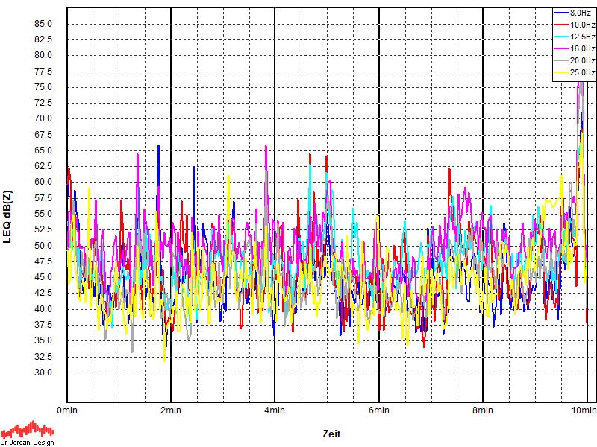Click the LEQ dB(Z) y-axis title
The width and height of the screenshot is (597, 447).
click(x=8, y=218)
